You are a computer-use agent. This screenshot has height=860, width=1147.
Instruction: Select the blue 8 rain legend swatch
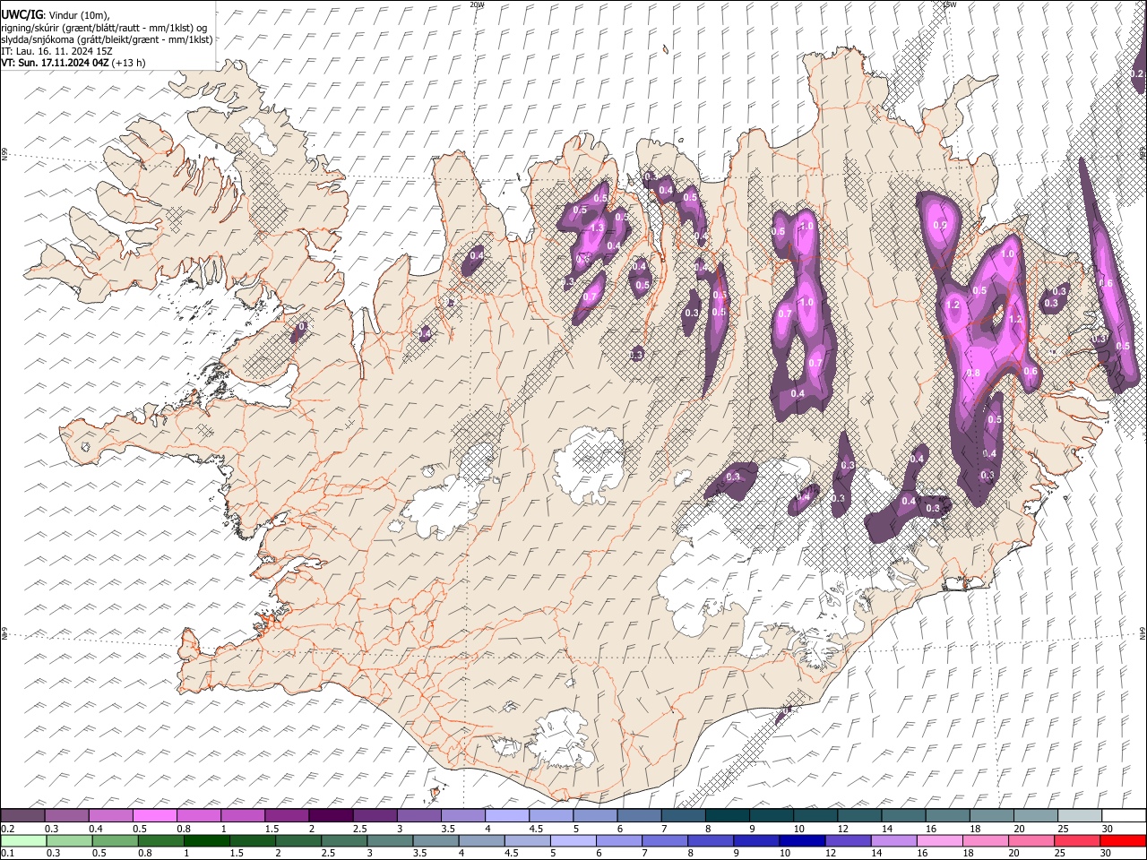[711, 840]
